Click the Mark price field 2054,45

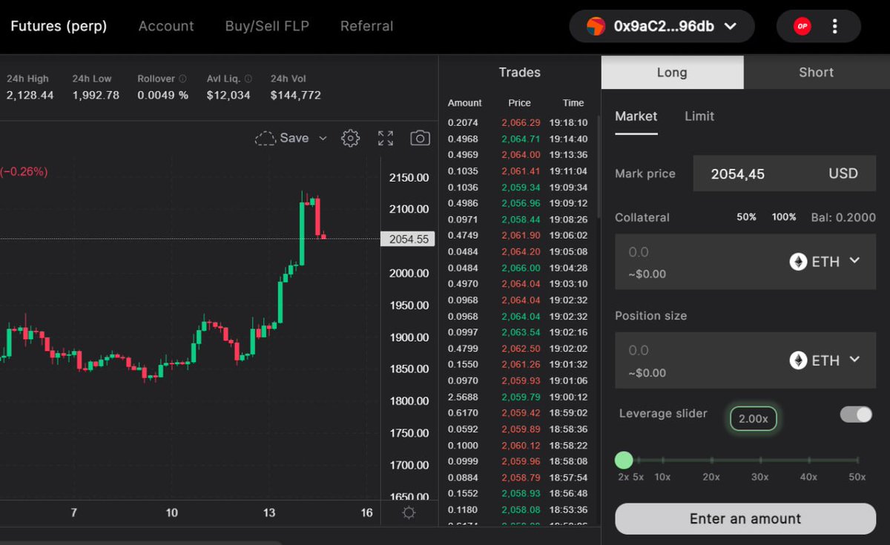[x=784, y=174]
